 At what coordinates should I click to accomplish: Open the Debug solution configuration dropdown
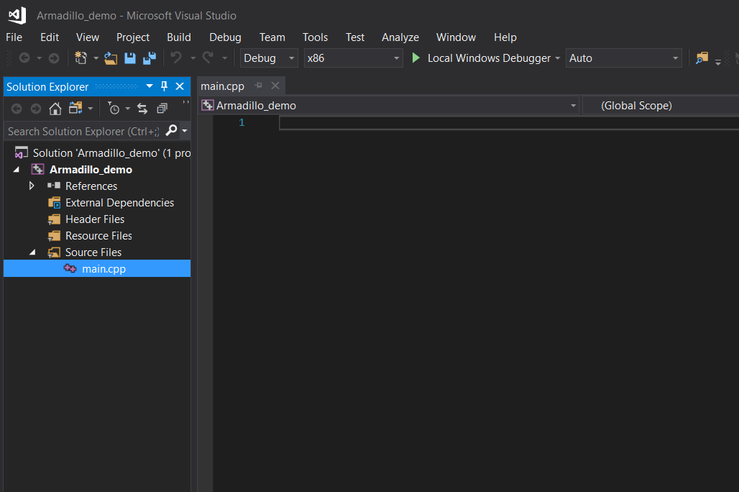click(269, 58)
